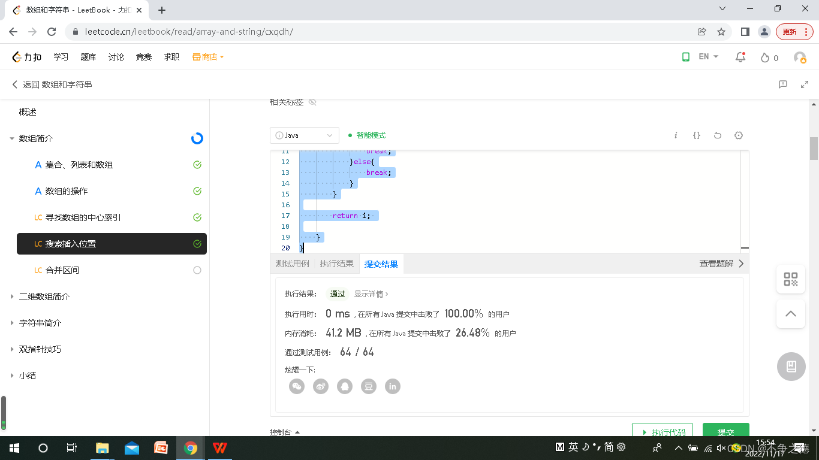Image resolution: width=819 pixels, height=460 pixels.
Task: Click the green mobile app icon
Action: point(686,57)
